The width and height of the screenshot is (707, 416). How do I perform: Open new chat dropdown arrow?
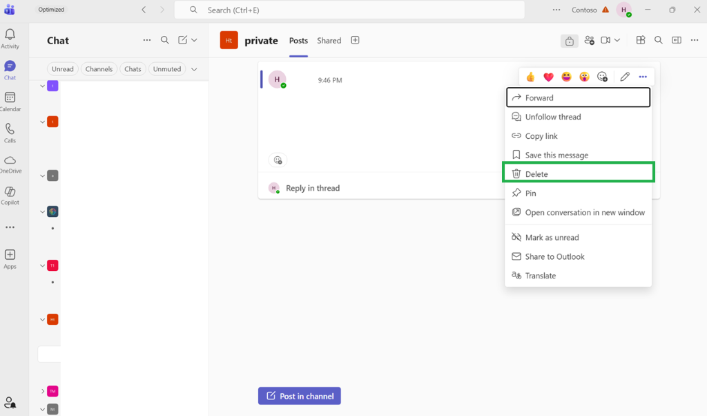(194, 40)
